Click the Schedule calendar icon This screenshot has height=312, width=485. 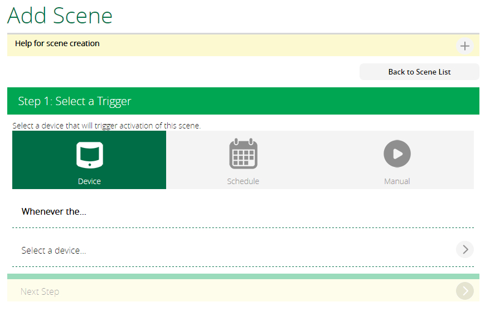point(243,154)
